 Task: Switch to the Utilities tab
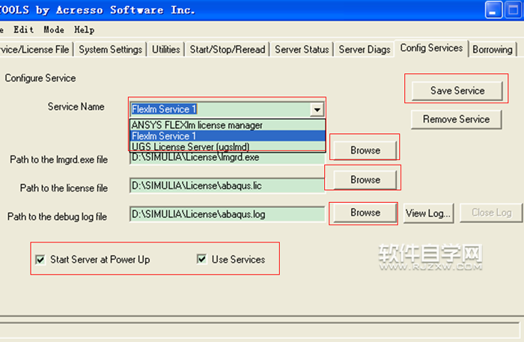[x=166, y=49]
